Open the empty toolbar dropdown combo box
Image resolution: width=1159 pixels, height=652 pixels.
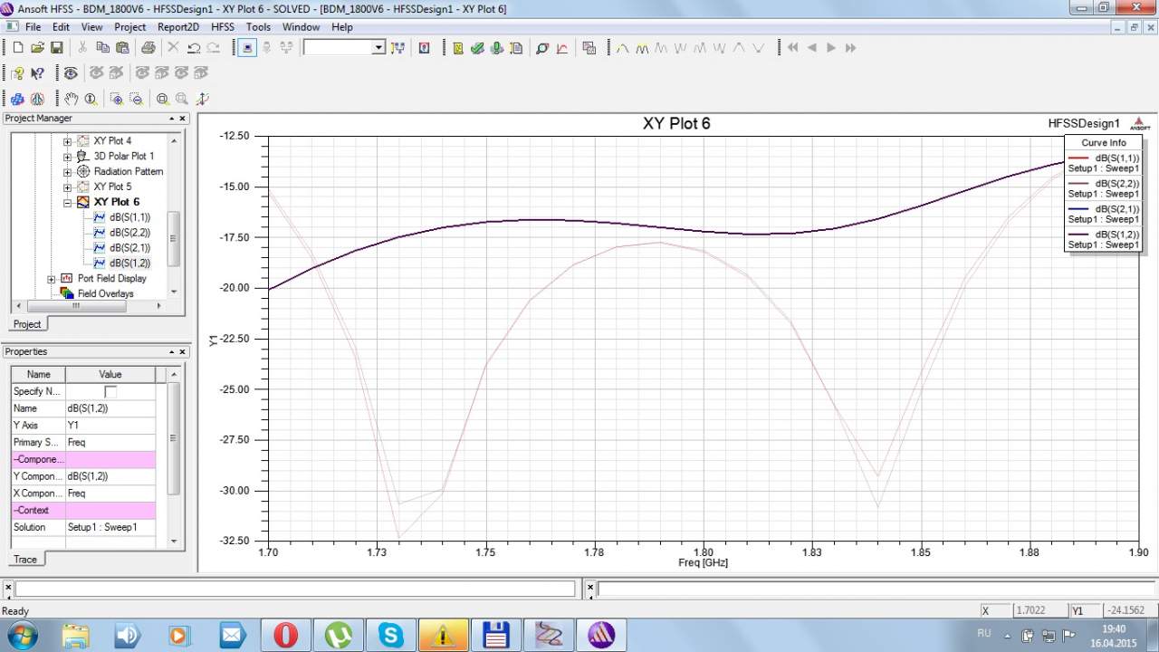(378, 48)
